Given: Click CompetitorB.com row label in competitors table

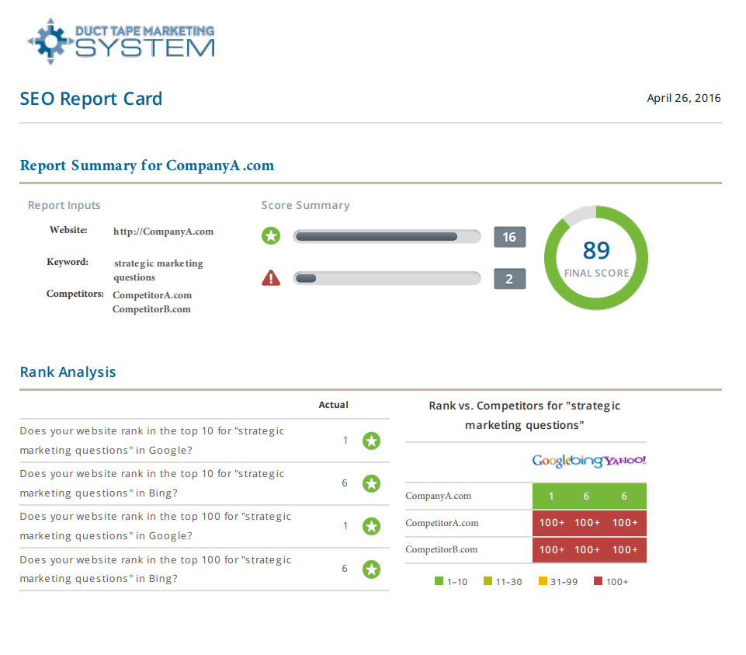Looking at the screenshot, I should 442,550.
